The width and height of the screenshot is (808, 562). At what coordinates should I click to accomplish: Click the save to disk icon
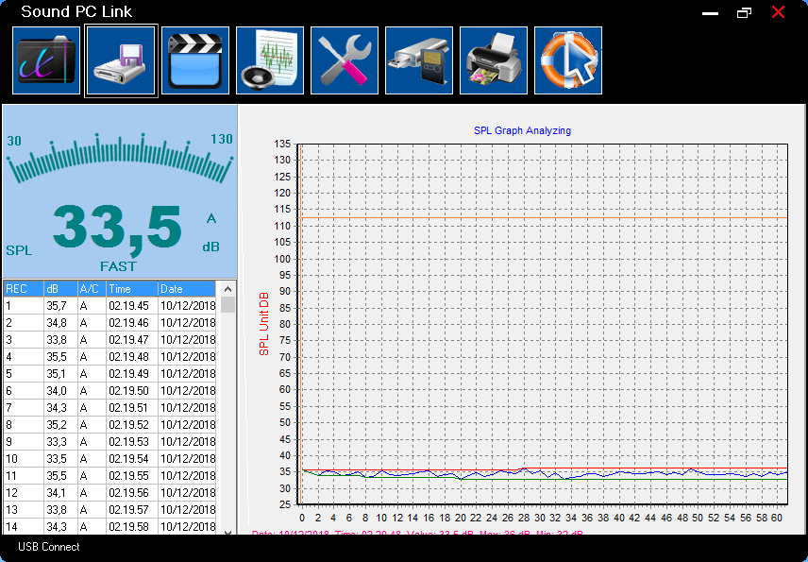pos(121,60)
